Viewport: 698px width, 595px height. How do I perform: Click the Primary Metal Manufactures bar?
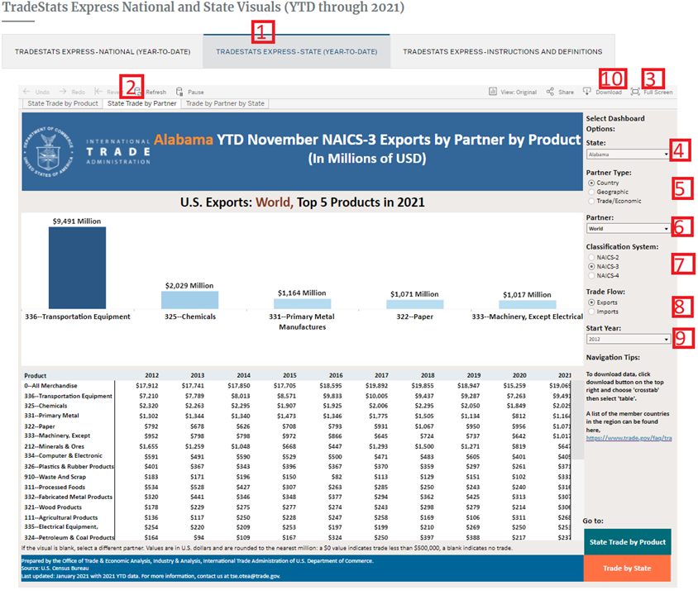pos(302,304)
